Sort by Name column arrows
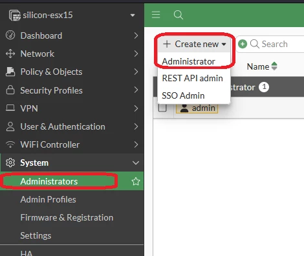 coord(274,66)
